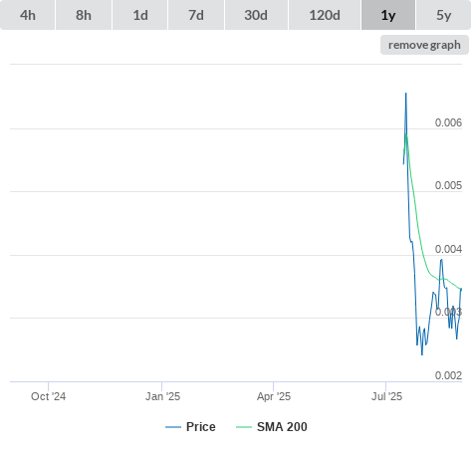Click the Oct '24 x-axis label
The image size is (472, 453).
point(48,396)
